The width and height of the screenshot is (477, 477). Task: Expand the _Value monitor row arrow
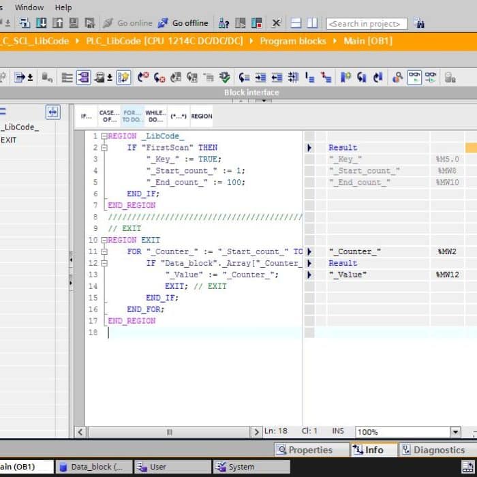(x=309, y=275)
